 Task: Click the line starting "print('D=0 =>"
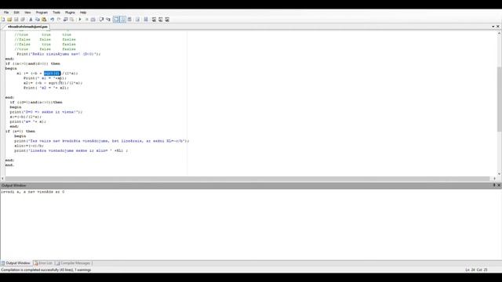coord(45,112)
